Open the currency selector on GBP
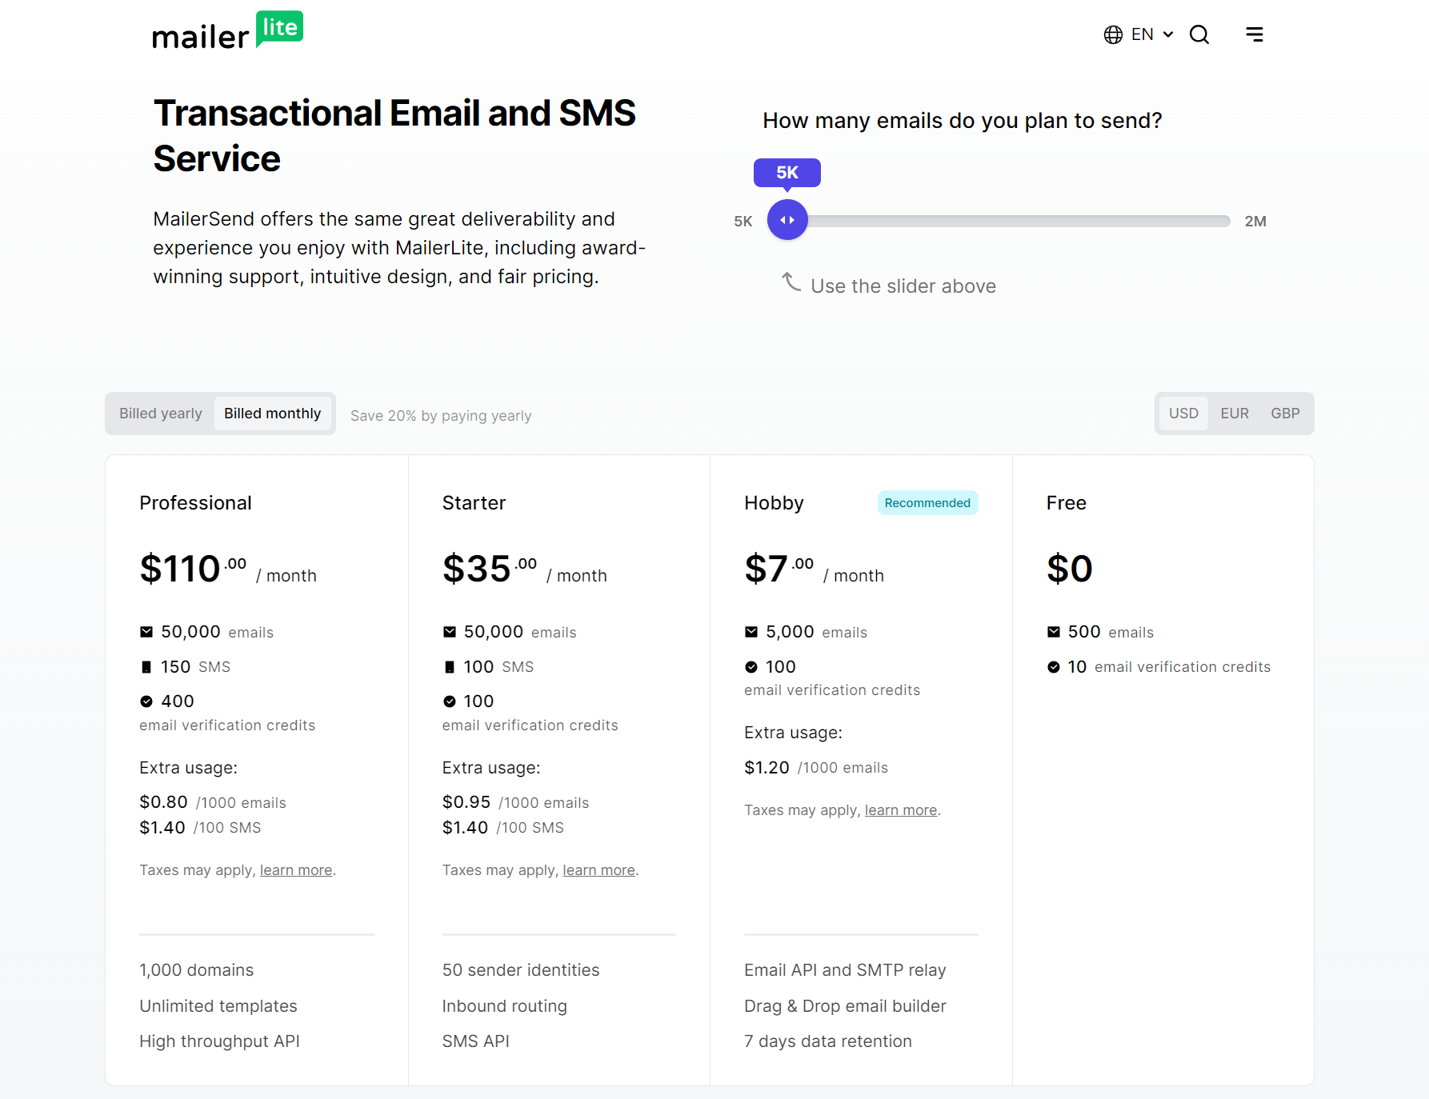1429x1099 pixels. coord(1285,414)
